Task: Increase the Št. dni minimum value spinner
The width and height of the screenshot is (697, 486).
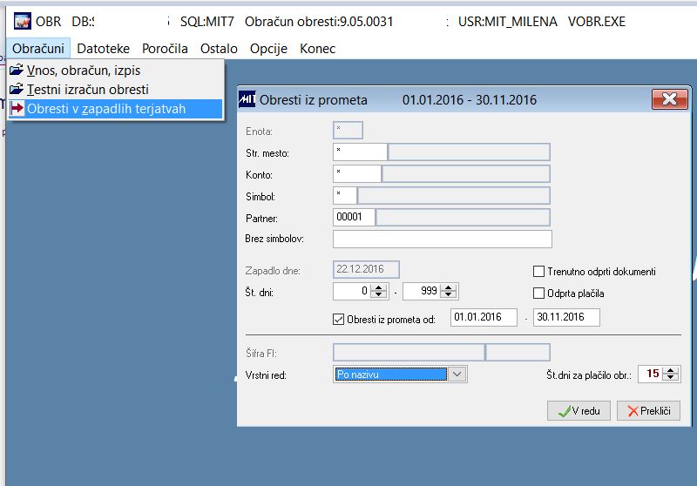Action: pos(379,288)
